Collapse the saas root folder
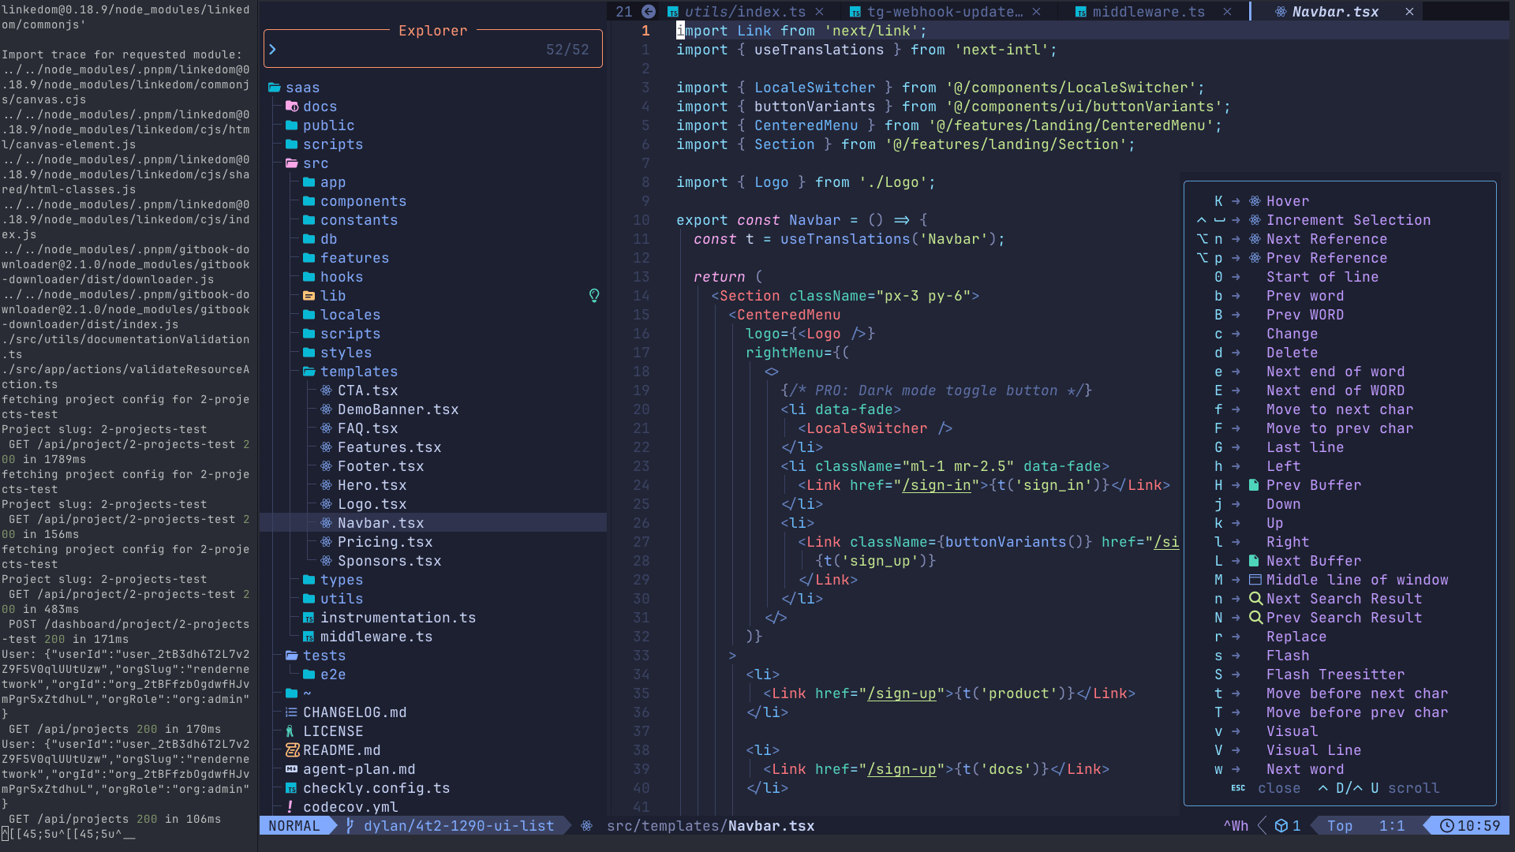The height and width of the screenshot is (852, 1515). pyautogui.click(x=275, y=88)
